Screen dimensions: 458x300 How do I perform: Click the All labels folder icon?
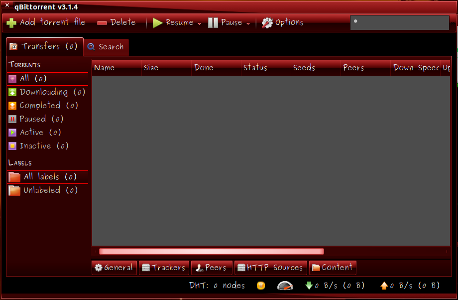coord(14,177)
